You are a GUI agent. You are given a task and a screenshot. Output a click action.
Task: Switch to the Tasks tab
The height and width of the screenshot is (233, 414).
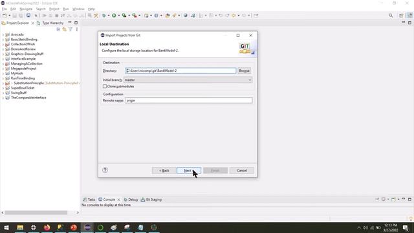89,199
